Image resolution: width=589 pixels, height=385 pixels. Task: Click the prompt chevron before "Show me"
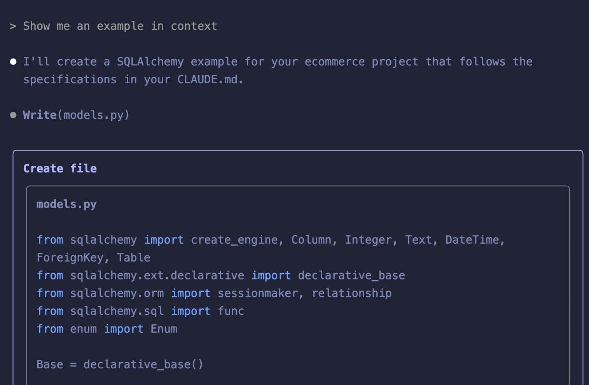pyautogui.click(x=13, y=26)
